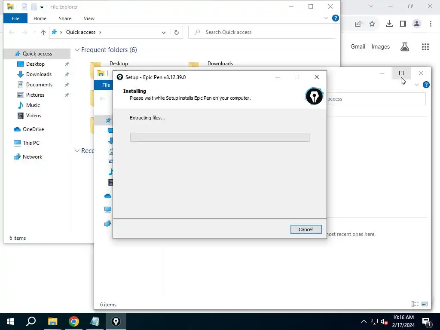Screen dimensions: 440x330
Task: Open Images link in Chrome
Action: 381,47
